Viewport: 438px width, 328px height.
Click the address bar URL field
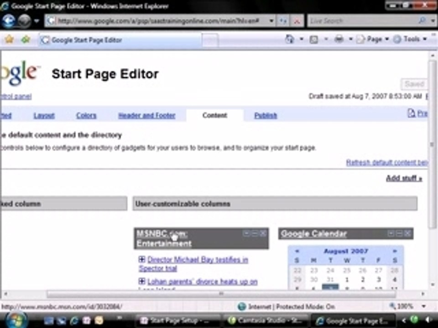[158, 21]
